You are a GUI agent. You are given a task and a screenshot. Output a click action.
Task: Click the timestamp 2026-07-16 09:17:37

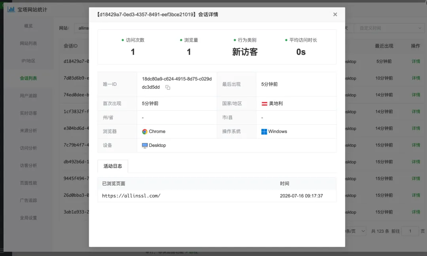[x=301, y=196]
